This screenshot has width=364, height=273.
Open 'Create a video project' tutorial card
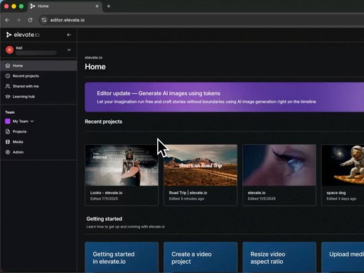200,257
